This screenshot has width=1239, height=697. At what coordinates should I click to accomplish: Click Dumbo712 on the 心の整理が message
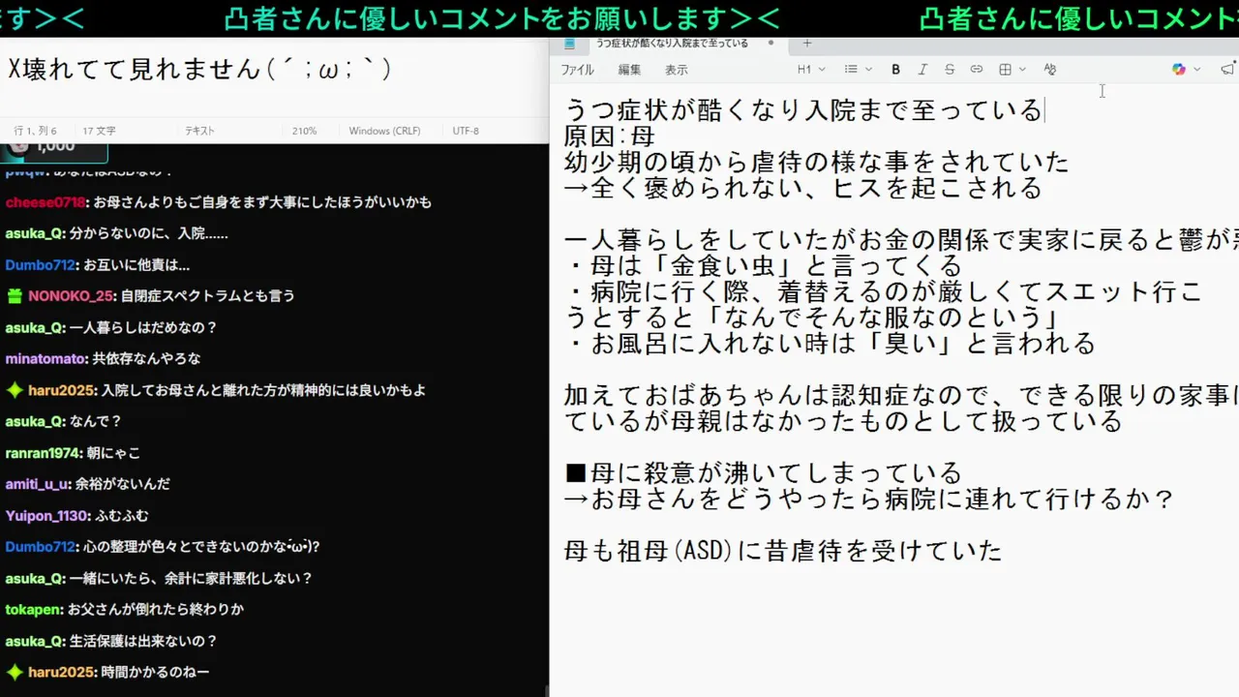(x=41, y=547)
